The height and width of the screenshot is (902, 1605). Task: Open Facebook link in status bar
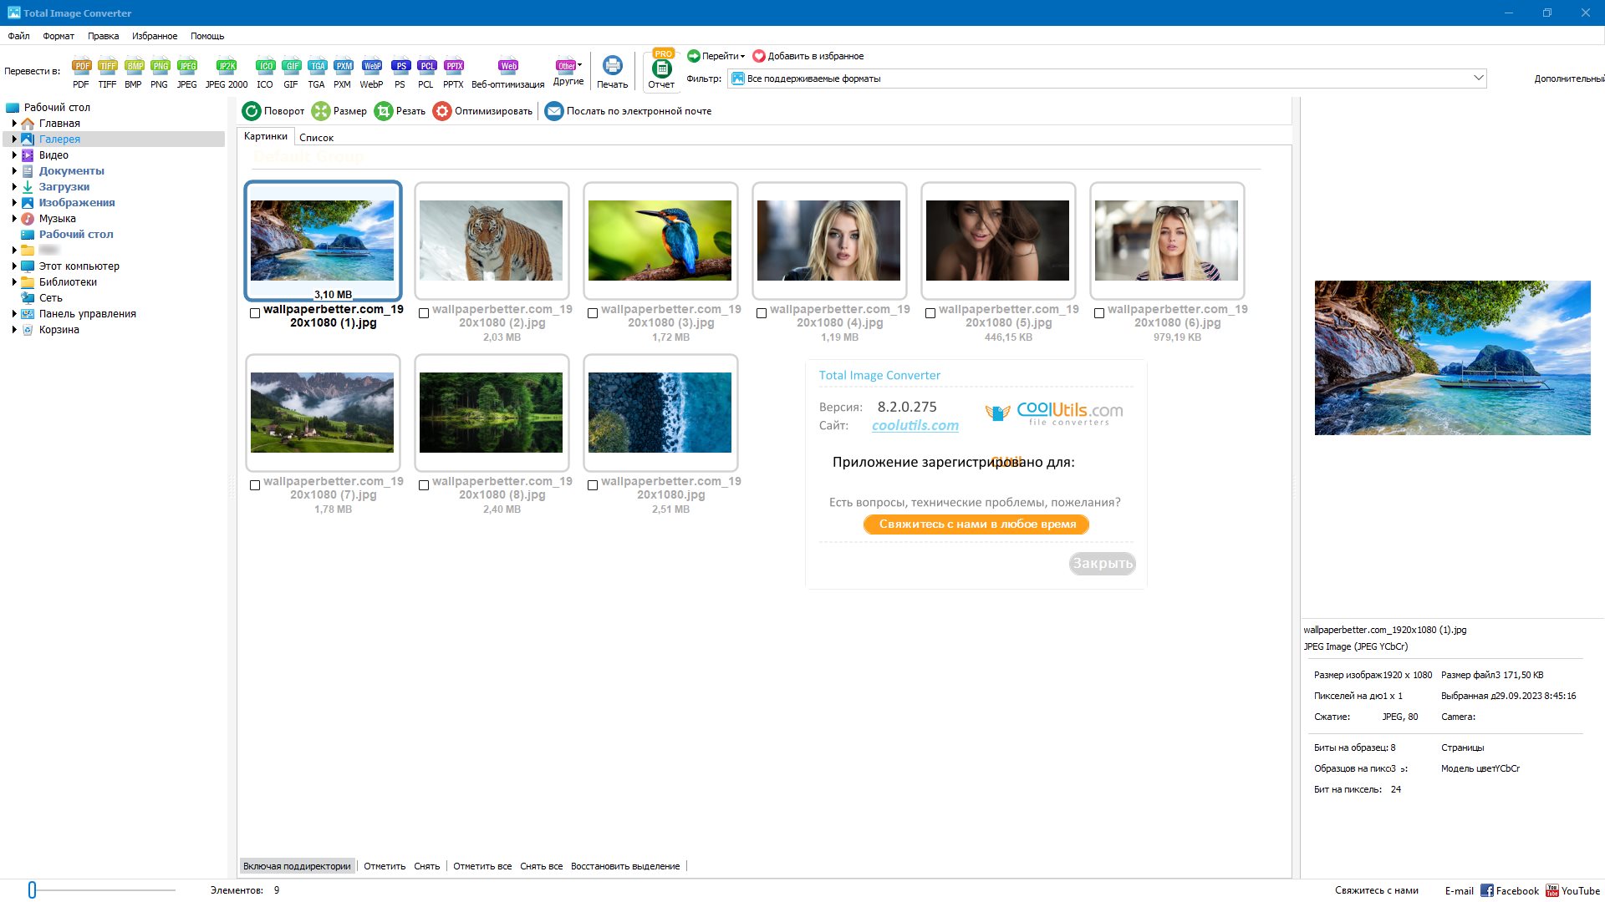(1510, 891)
